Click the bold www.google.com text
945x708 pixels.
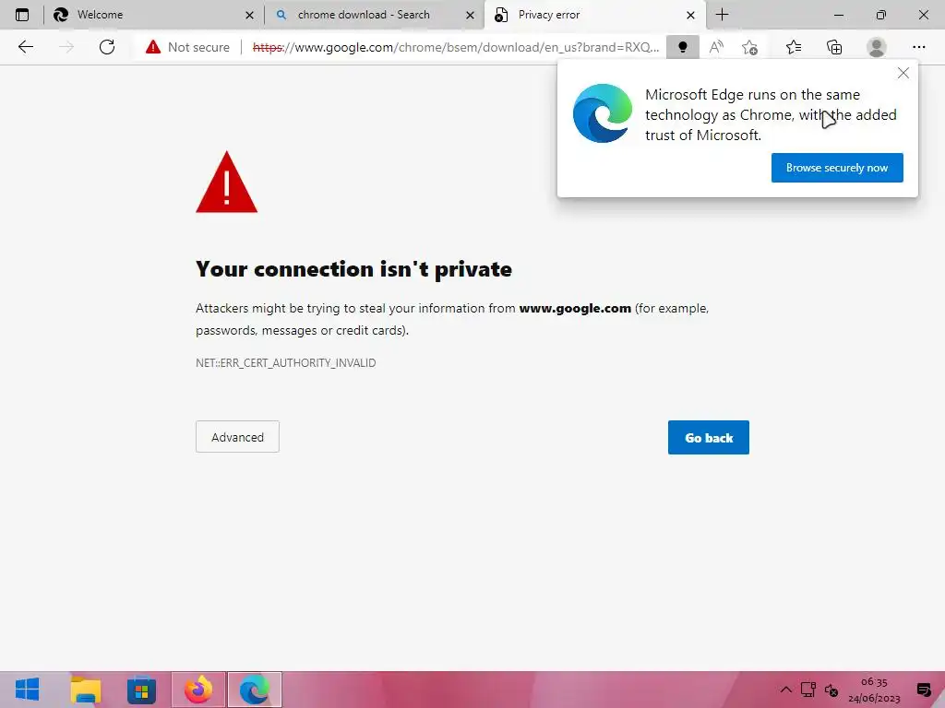pyautogui.click(x=575, y=308)
